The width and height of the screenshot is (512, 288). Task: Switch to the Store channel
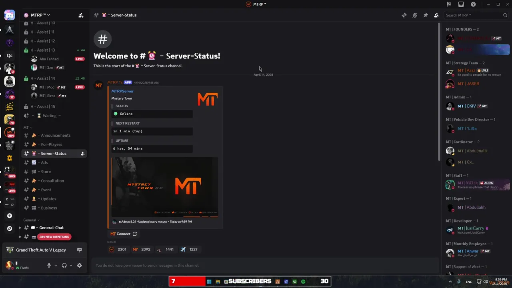pos(54,172)
